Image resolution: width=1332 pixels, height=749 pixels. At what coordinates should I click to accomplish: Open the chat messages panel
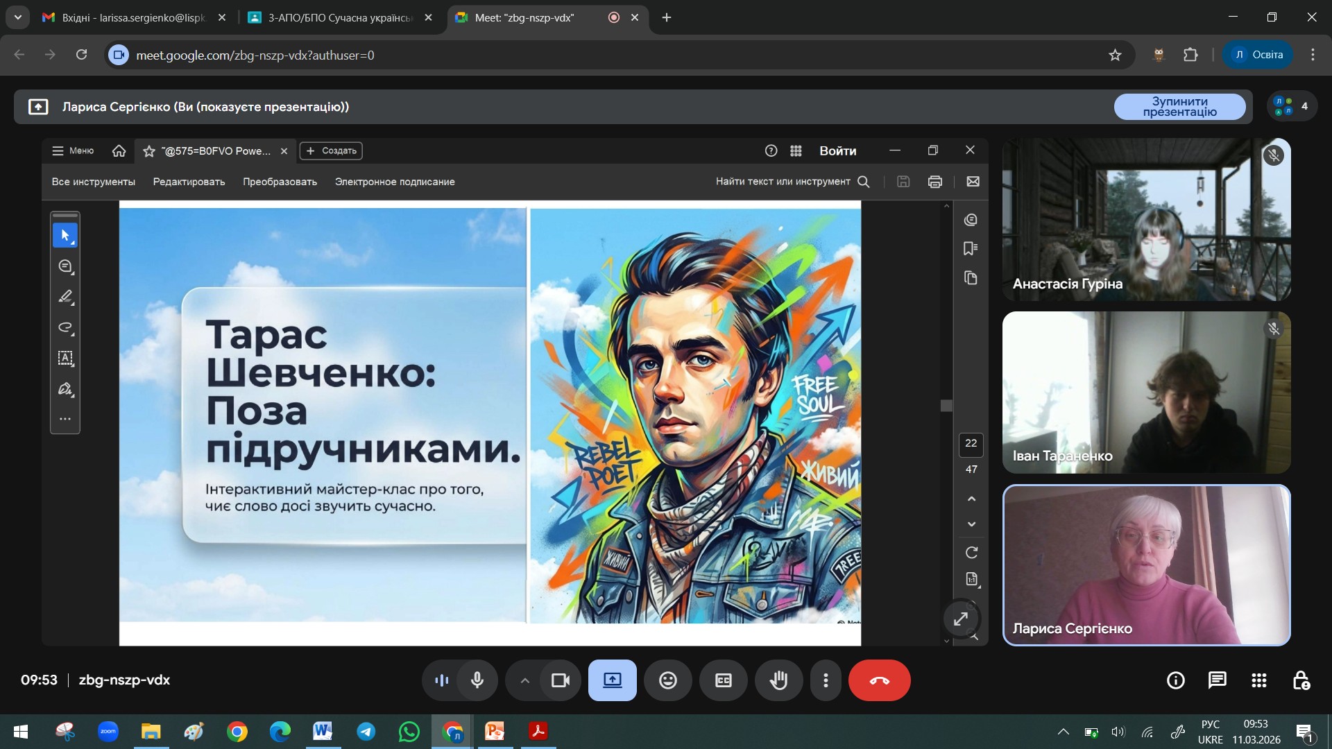pos(1217,680)
